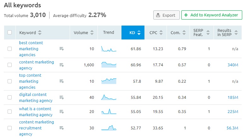Screen dimensions: 247x137
Task: Click add-to-list icon beside 'content marketing agency'
Action: pyautogui.click(x=62, y=65)
